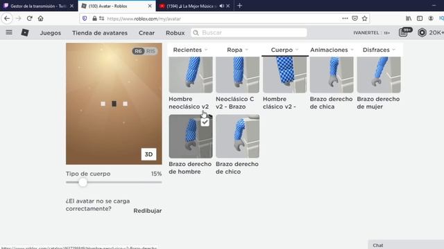The width and height of the screenshot is (444, 249).
Task: Expand the Cuerpo dropdown arrow
Action: [x=297, y=50]
